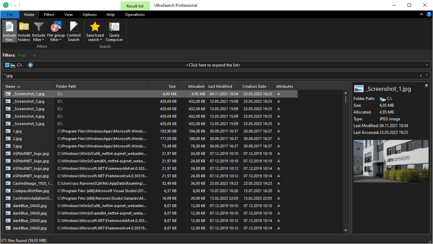The width and height of the screenshot is (433, 244).
Task: Sort by the Last Modified column header
Action: [x=223, y=86]
